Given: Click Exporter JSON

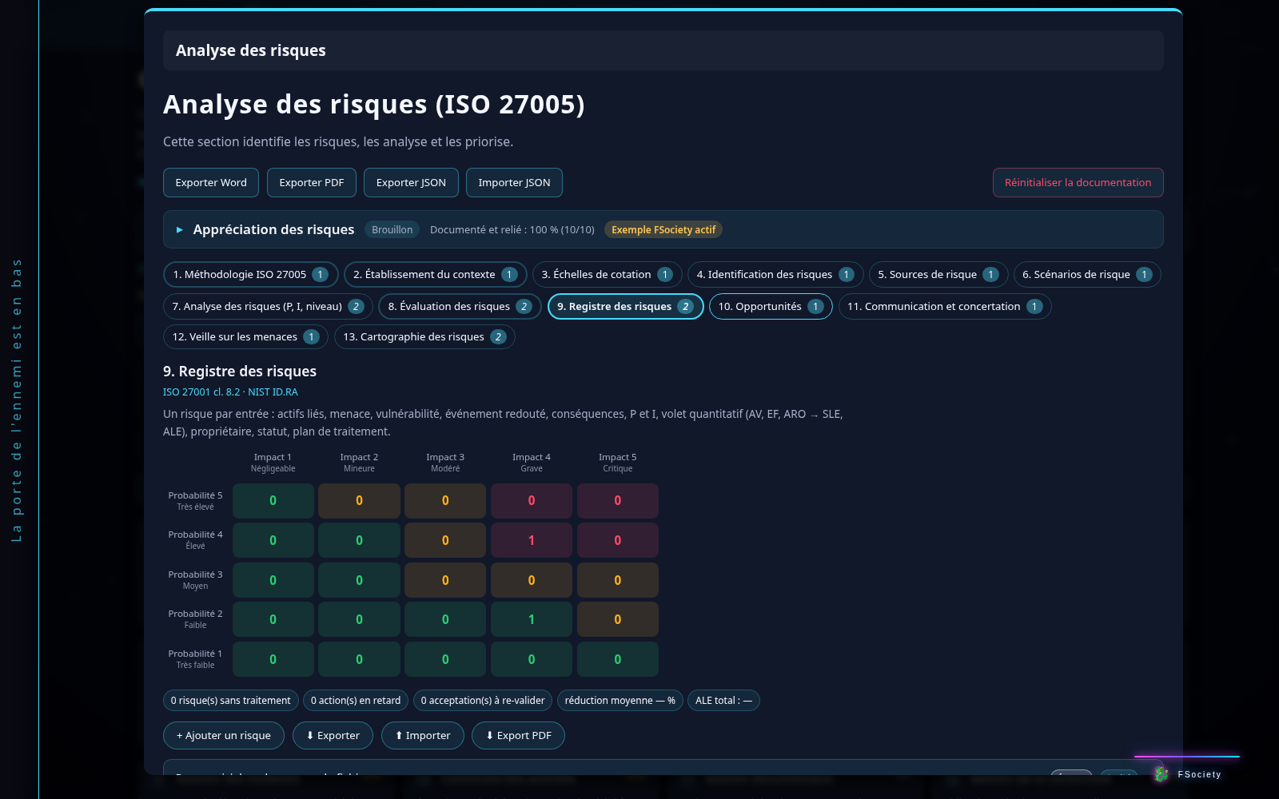Looking at the screenshot, I should (x=411, y=182).
